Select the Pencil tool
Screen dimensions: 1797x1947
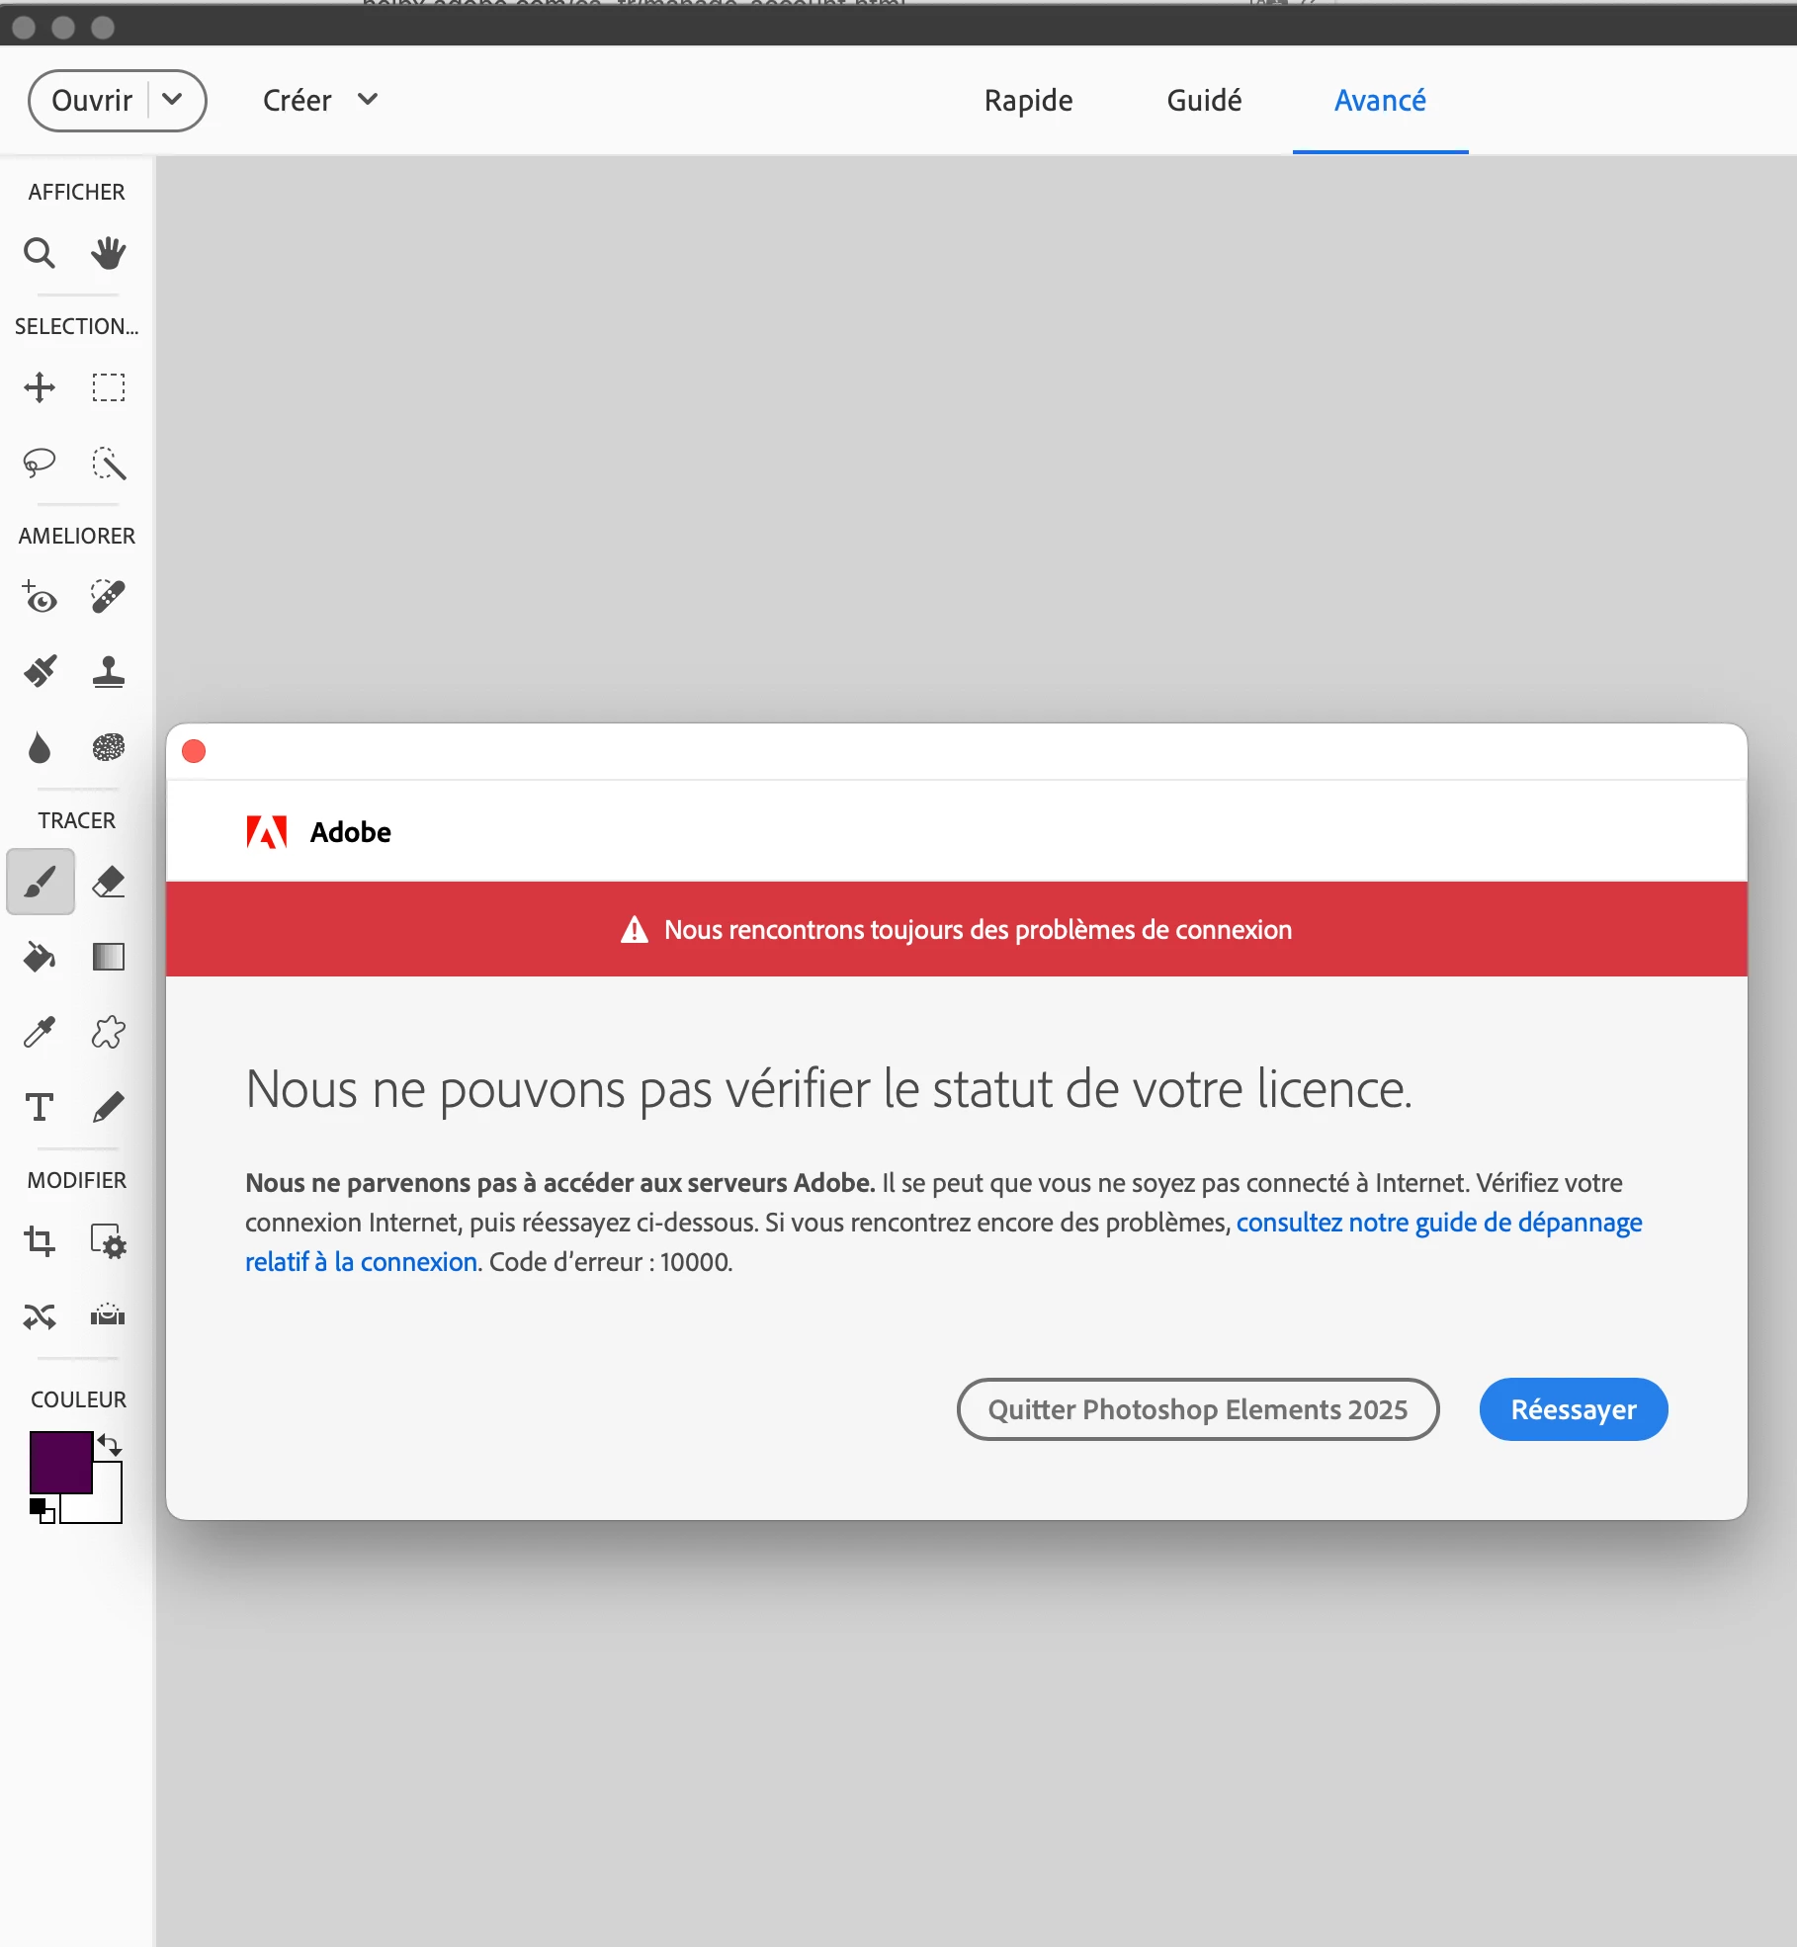[x=109, y=1107]
